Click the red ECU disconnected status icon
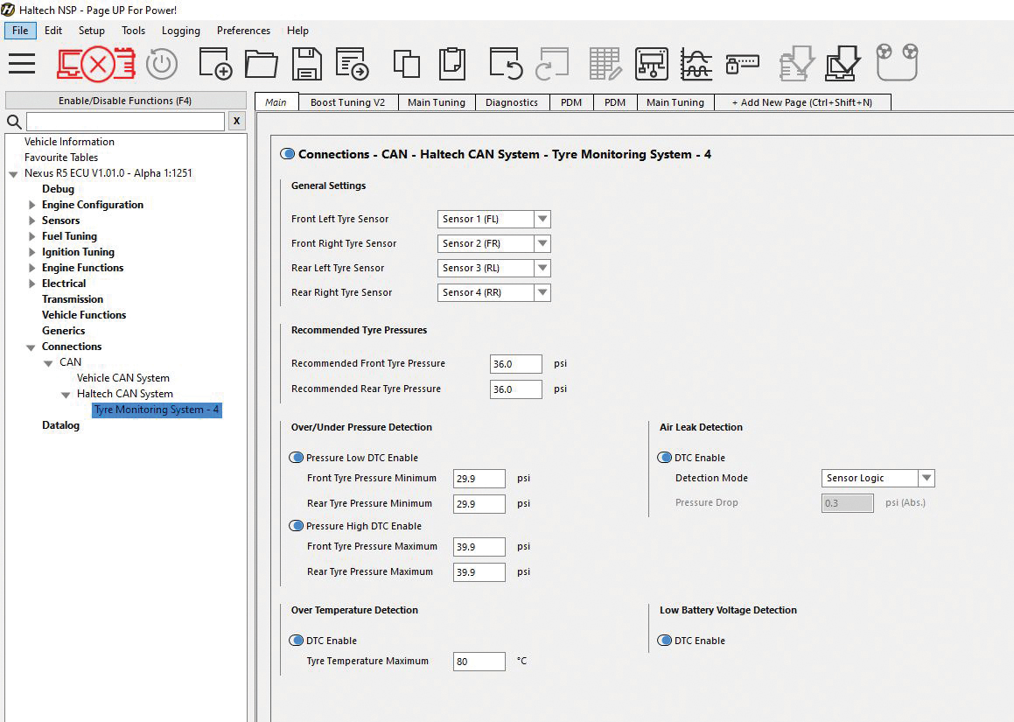 point(96,64)
